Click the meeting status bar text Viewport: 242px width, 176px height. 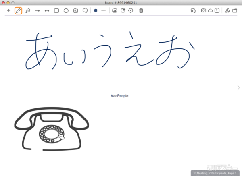[x=215, y=173]
